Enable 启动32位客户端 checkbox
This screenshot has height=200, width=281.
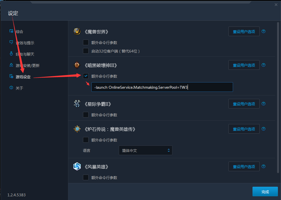tap(86, 51)
